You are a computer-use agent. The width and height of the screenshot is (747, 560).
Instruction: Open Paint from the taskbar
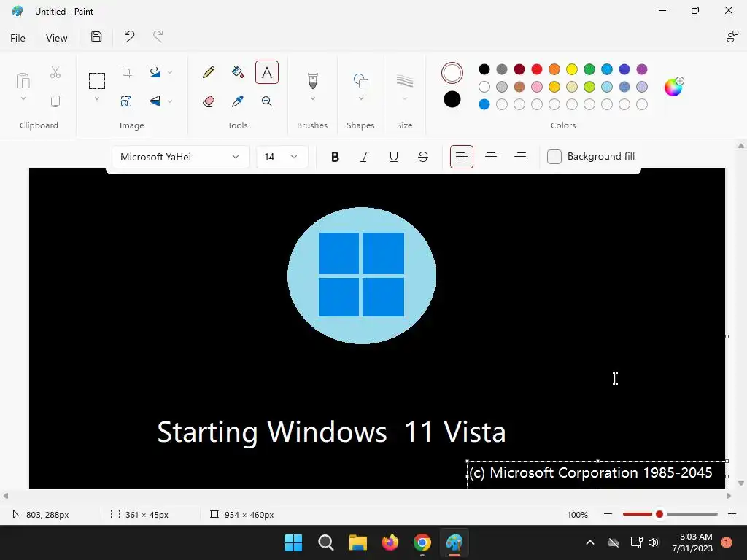(x=454, y=542)
